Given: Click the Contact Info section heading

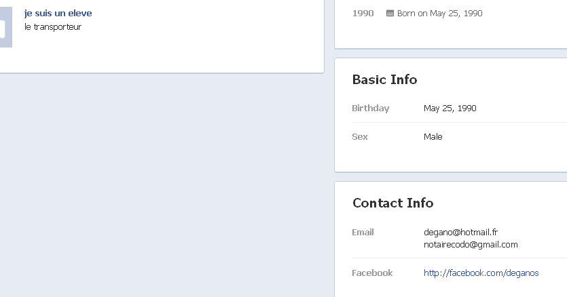Looking at the screenshot, I should [x=392, y=203].
